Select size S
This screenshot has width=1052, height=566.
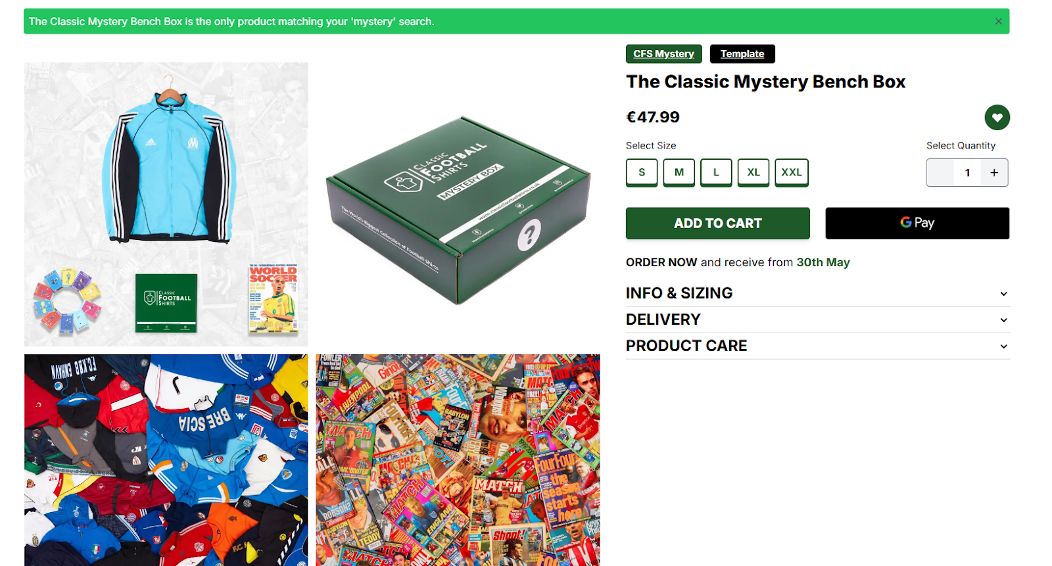[642, 173]
